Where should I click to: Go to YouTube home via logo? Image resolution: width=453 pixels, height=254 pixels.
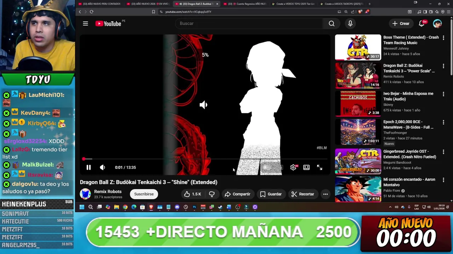108,24
